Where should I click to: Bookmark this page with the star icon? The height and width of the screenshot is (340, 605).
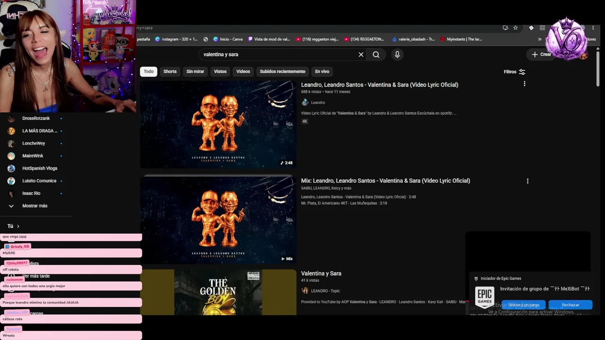pos(516,28)
